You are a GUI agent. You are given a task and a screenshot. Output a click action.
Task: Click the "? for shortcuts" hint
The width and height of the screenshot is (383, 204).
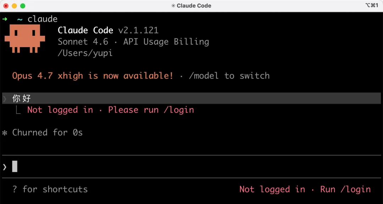(50, 189)
